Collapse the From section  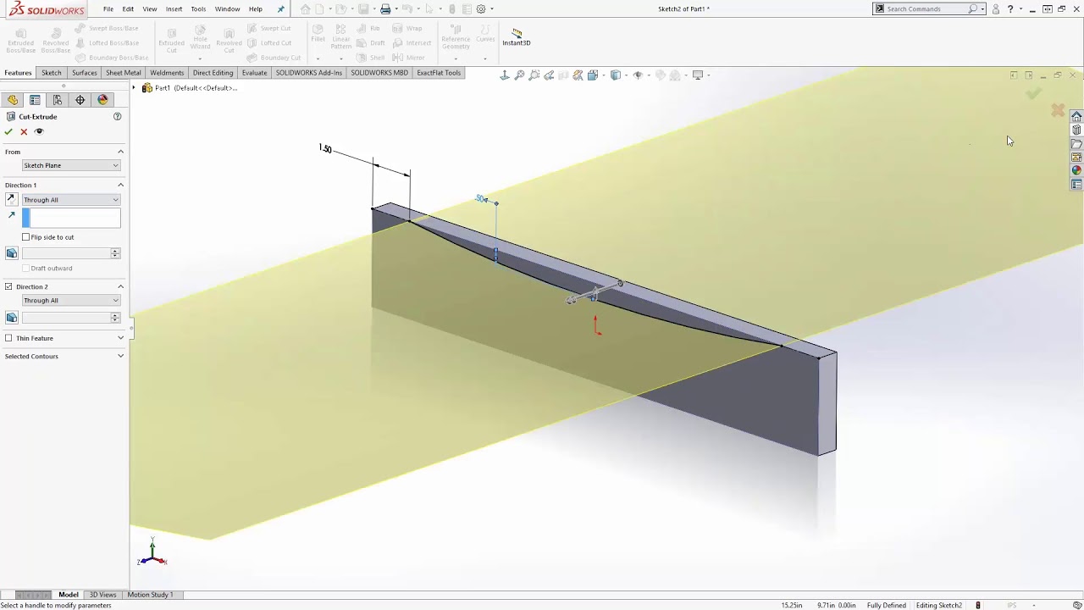[120, 152]
